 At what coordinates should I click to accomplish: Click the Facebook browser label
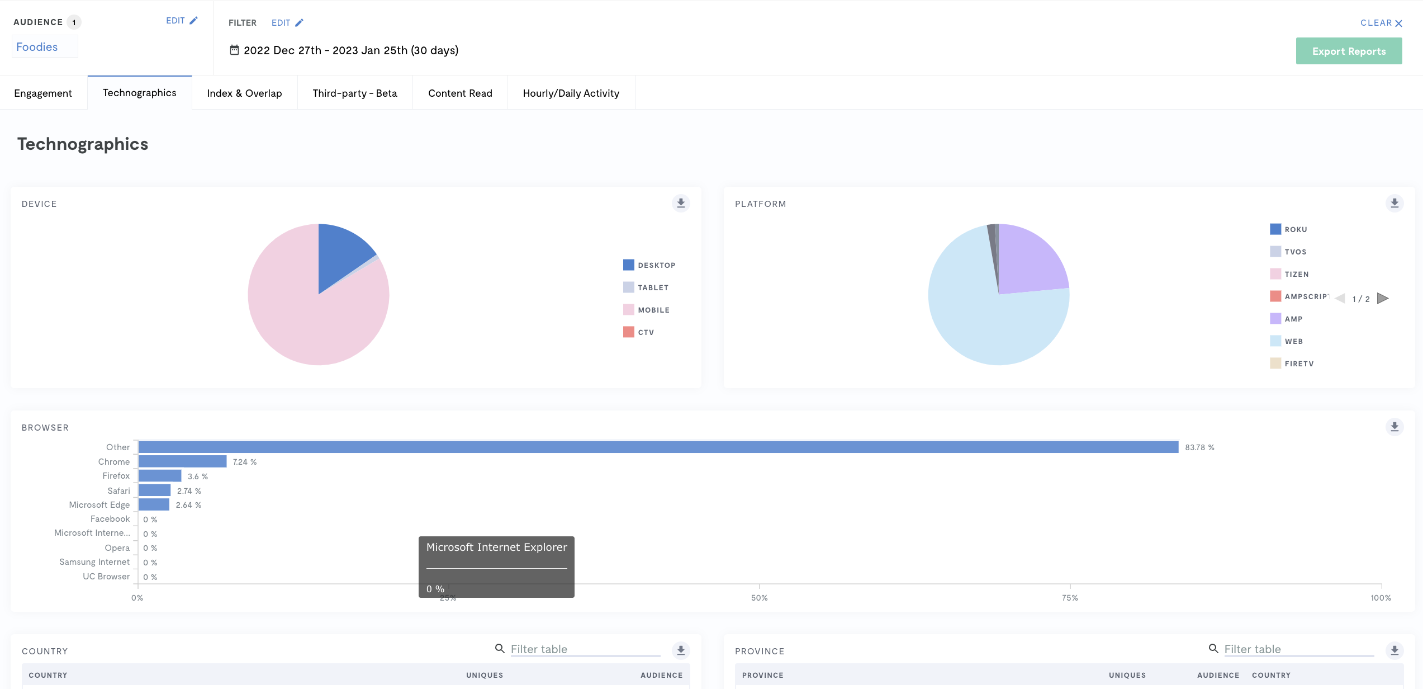click(x=110, y=519)
